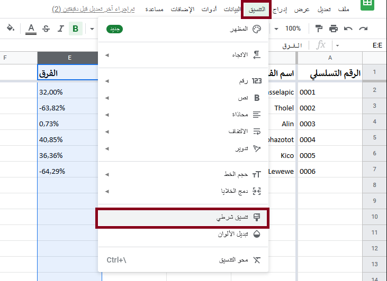Open the font size dropdown arrow beside bold
Viewport: 387px width, 281px height.
coord(92,29)
